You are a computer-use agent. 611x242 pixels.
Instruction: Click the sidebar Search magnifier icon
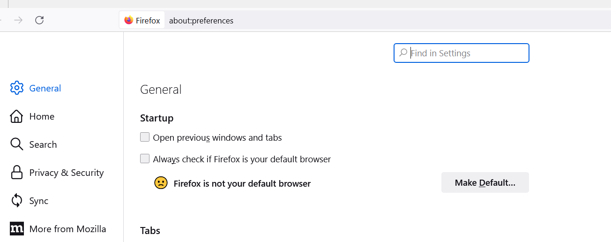[17, 144]
